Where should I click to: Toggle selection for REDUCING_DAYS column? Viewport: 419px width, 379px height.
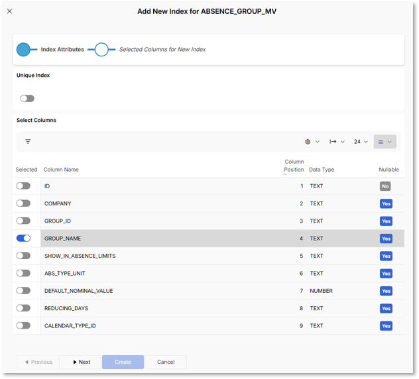pos(23,308)
